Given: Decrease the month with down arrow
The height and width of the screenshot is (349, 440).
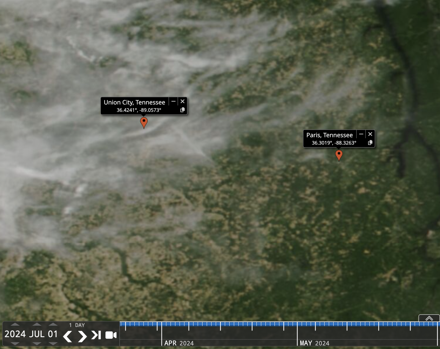Looking at the screenshot, I should (37, 344).
